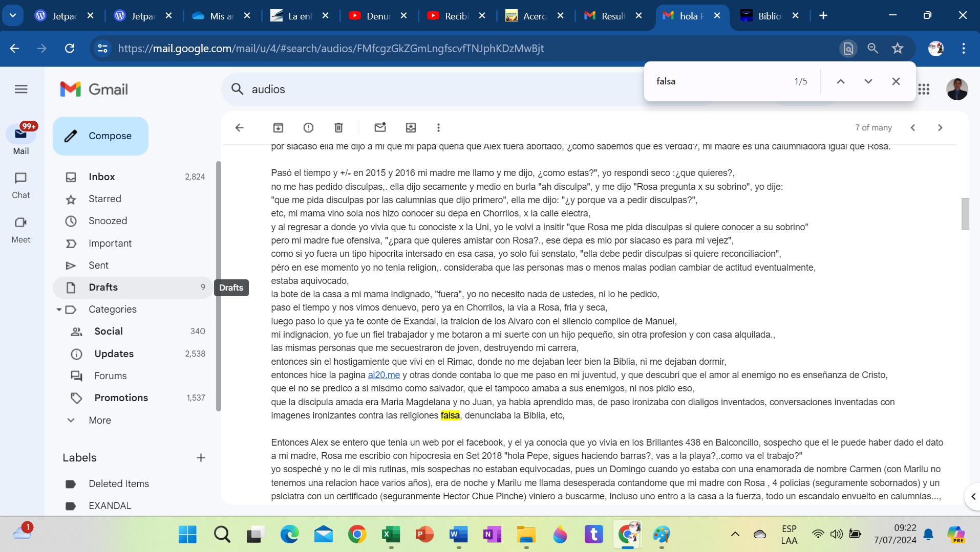This screenshot has height=552, width=980.
Task: Collapse the Categories section
Action: tap(59, 310)
